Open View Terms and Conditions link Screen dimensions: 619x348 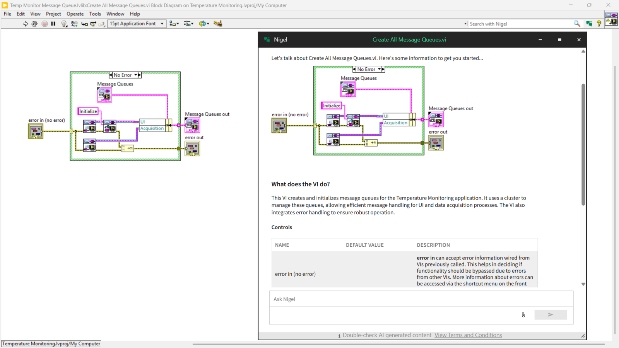click(x=468, y=335)
